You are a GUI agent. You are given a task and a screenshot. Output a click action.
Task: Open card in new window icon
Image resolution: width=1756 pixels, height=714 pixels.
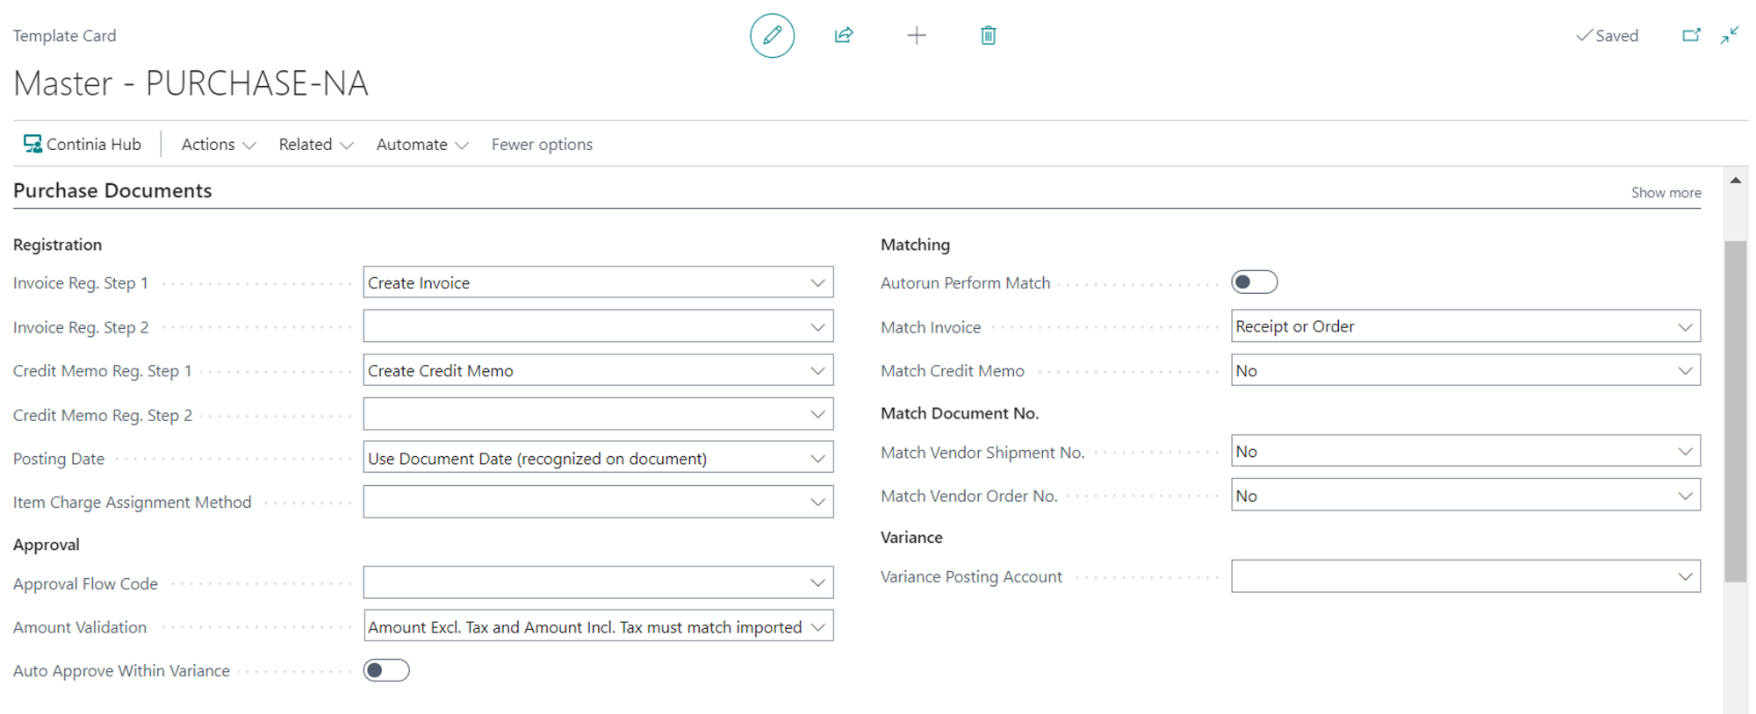(x=1690, y=36)
